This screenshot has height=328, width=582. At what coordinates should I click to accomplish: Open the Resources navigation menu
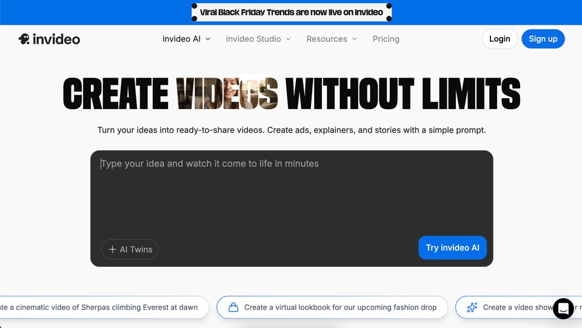click(327, 39)
